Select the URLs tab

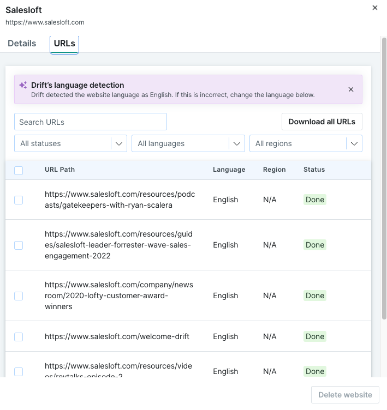click(x=64, y=44)
